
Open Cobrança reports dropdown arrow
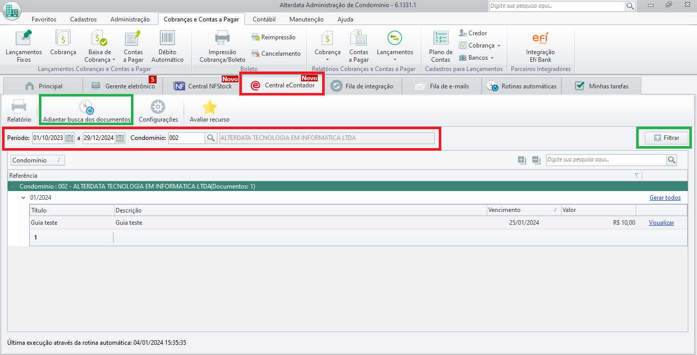[x=327, y=60]
